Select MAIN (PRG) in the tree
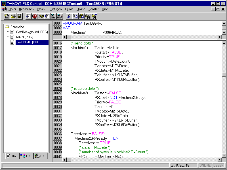 tap(25, 37)
